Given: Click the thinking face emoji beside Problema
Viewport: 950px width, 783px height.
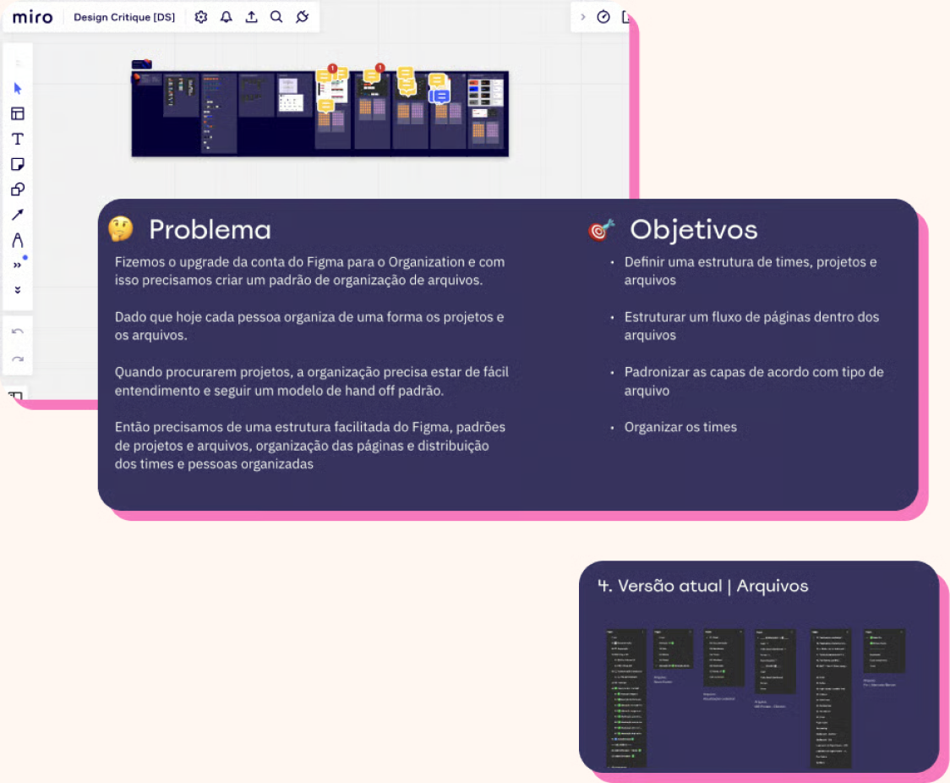Looking at the screenshot, I should [121, 229].
